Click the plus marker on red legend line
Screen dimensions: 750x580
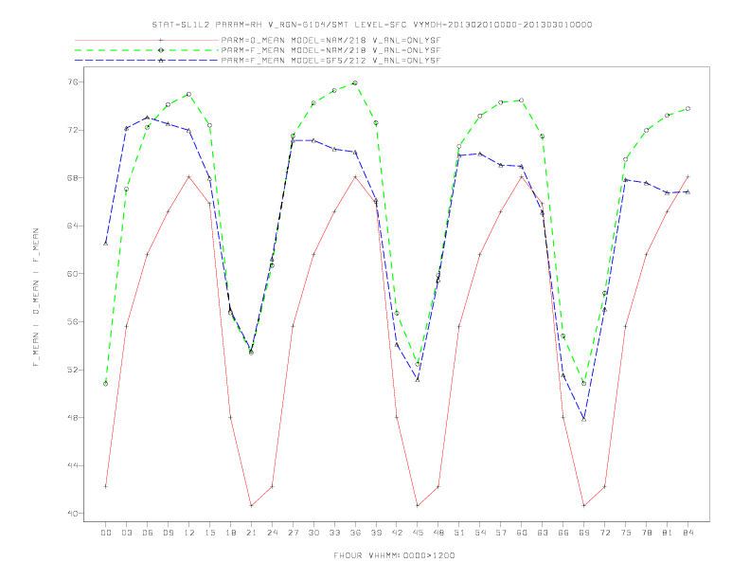pos(161,40)
